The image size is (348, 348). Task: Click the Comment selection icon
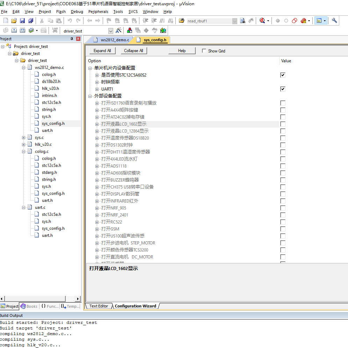[162, 21]
